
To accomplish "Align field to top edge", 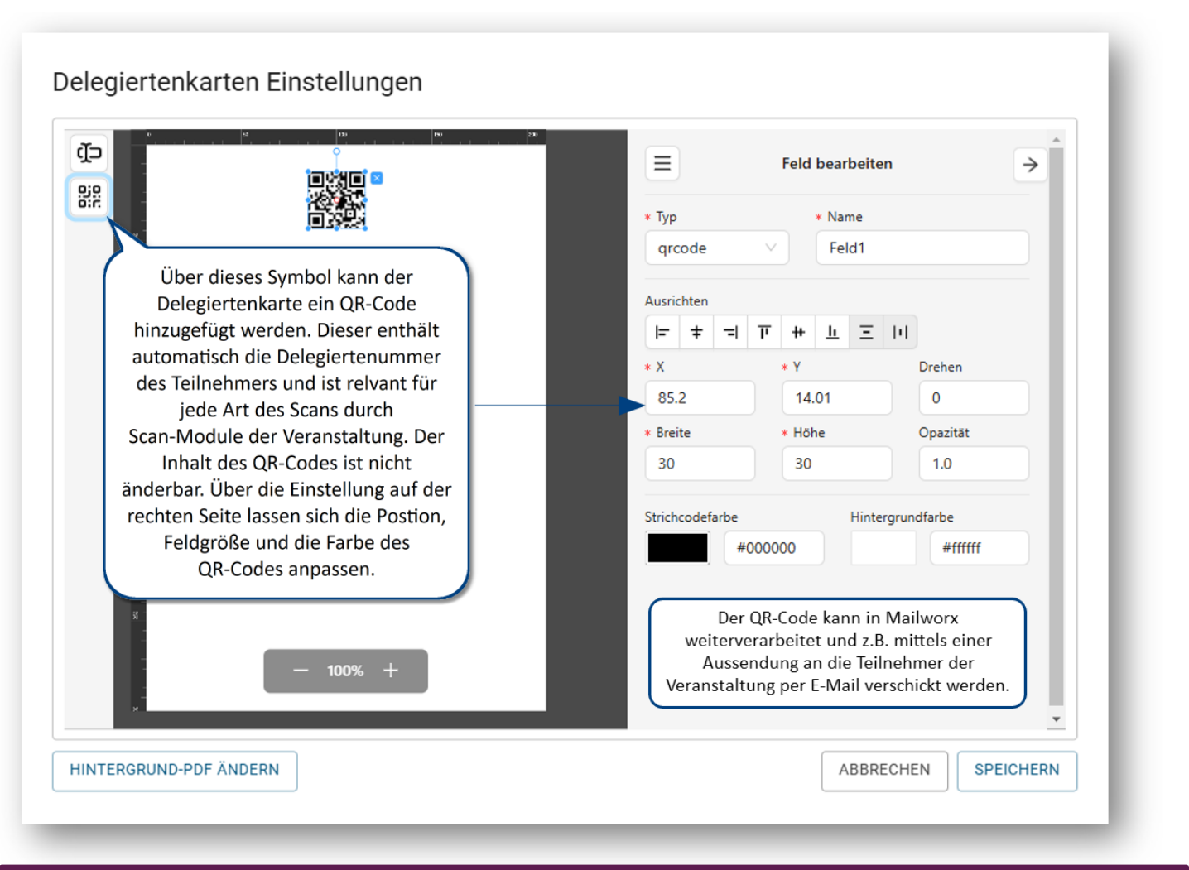I will 764,332.
